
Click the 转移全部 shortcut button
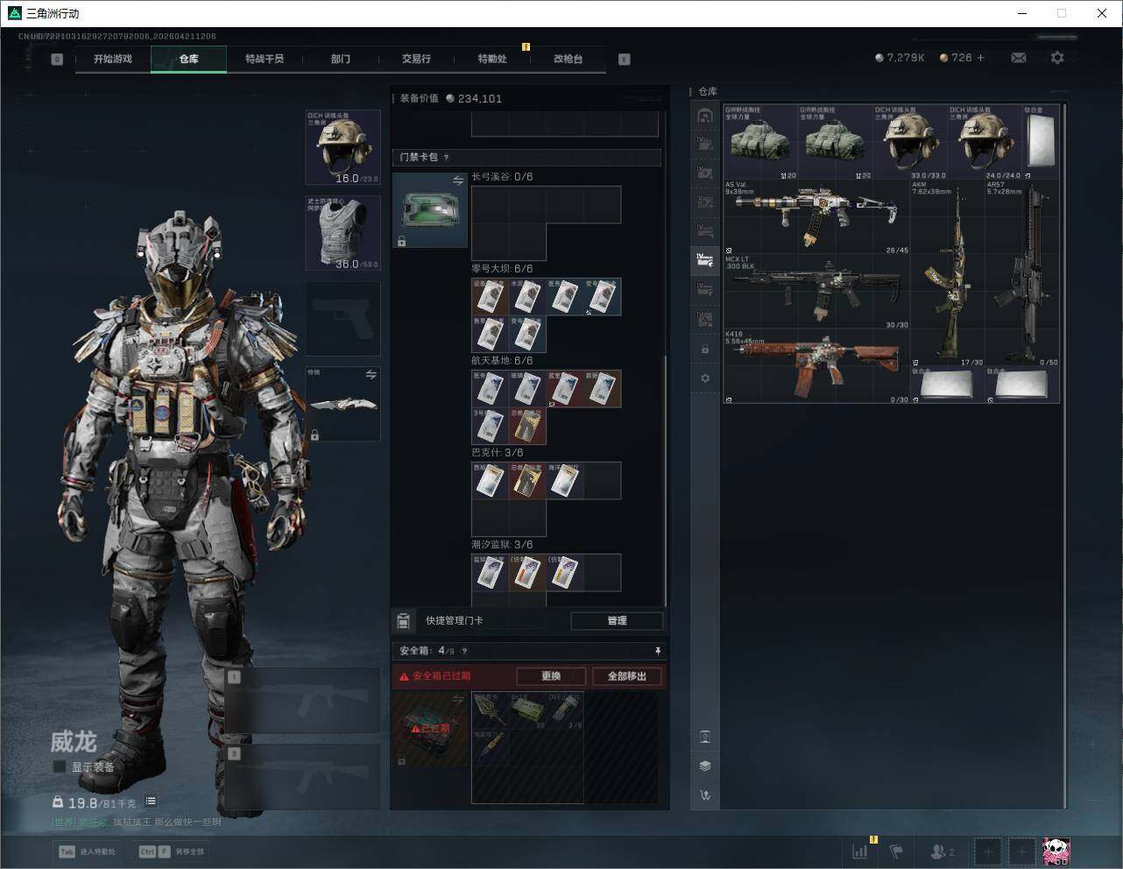click(x=172, y=851)
